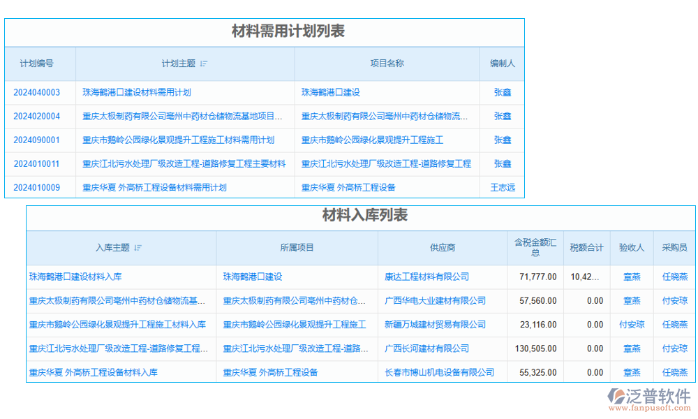Click sort icon beside 入库主题 header
Image resolution: width=698 pixels, height=419 pixels.
[x=138, y=248]
